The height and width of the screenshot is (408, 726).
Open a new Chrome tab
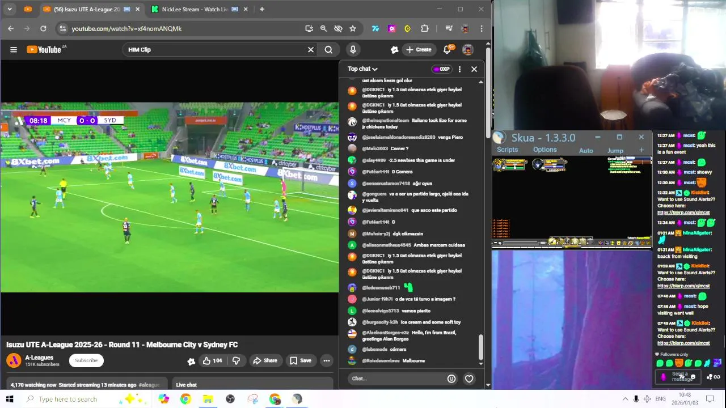pyautogui.click(x=261, y=9)
